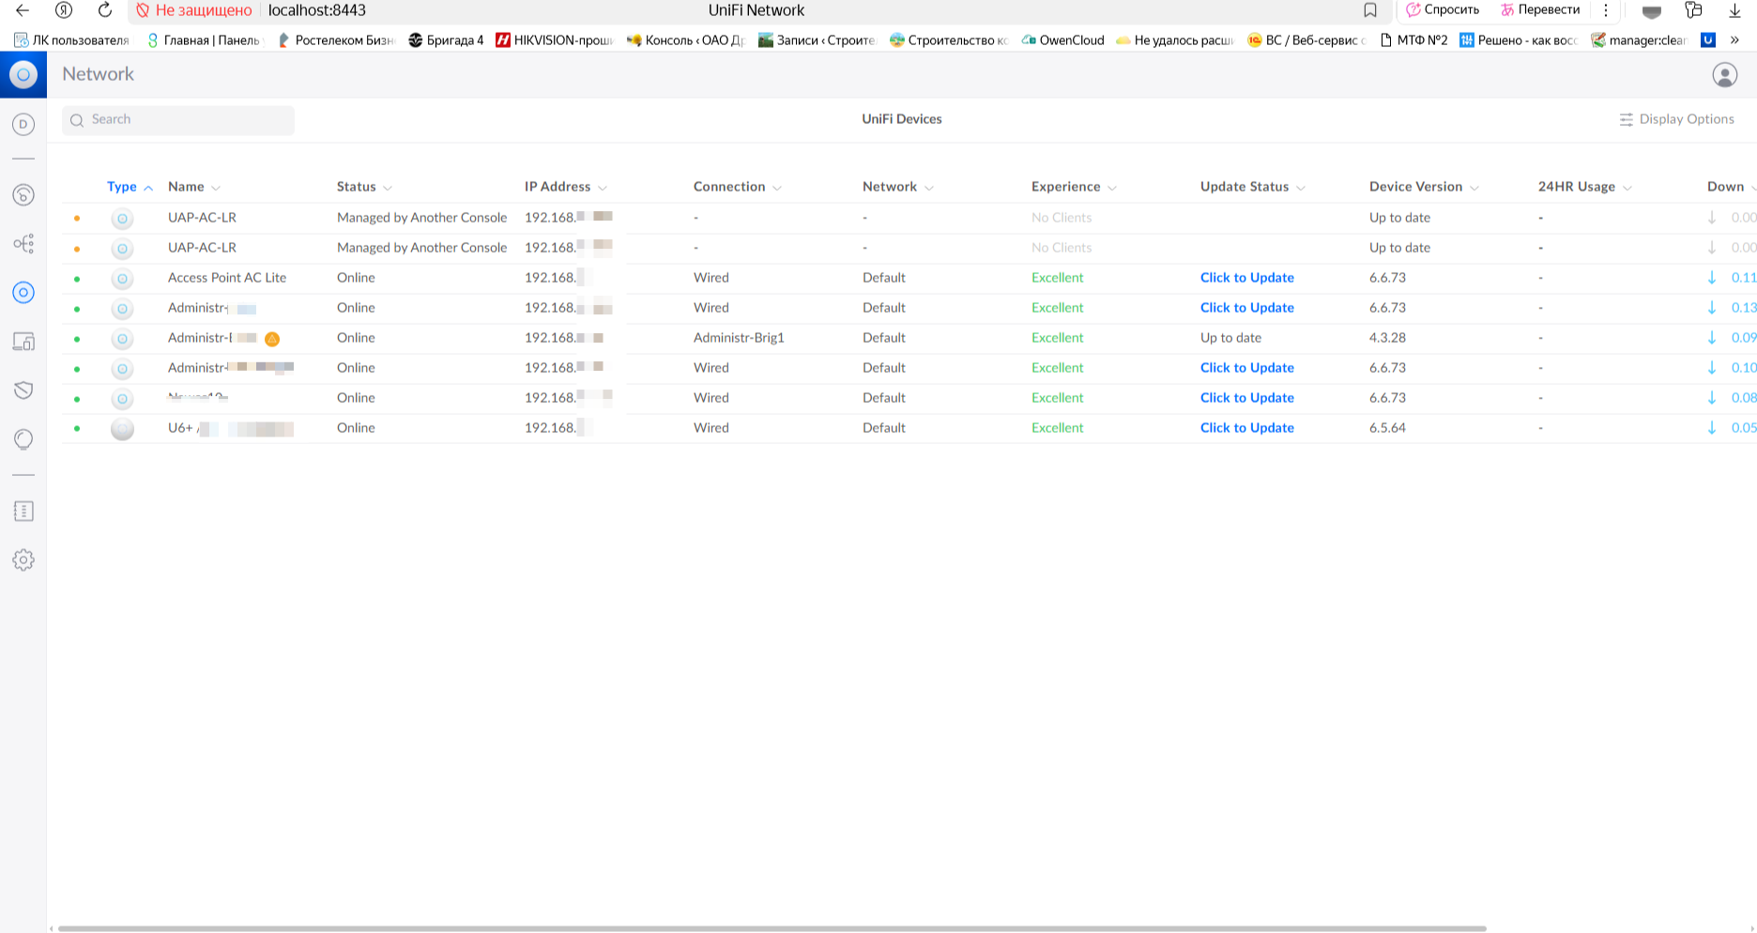1757x933 pixels.
Task: Open the Topology view in the sidebar
Action: pos(23,244)
